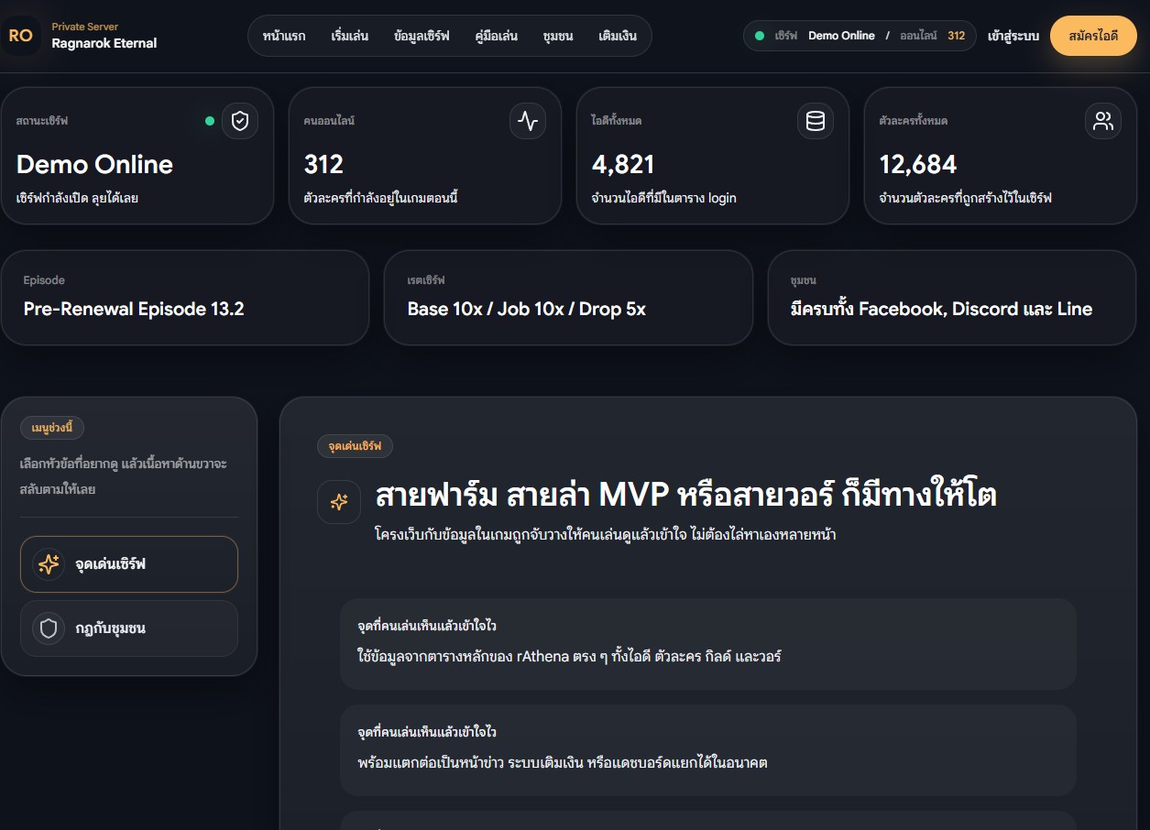Select the จุดเด่นเซิร์ฟ sidebar tab
This screenshot has height=830, width=1150.
click(x=129, y=564)
